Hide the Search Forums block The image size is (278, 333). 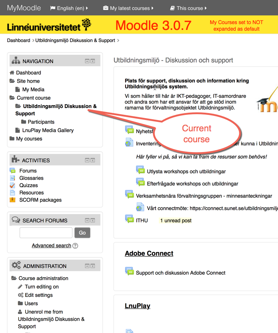(x=87, y=220)
